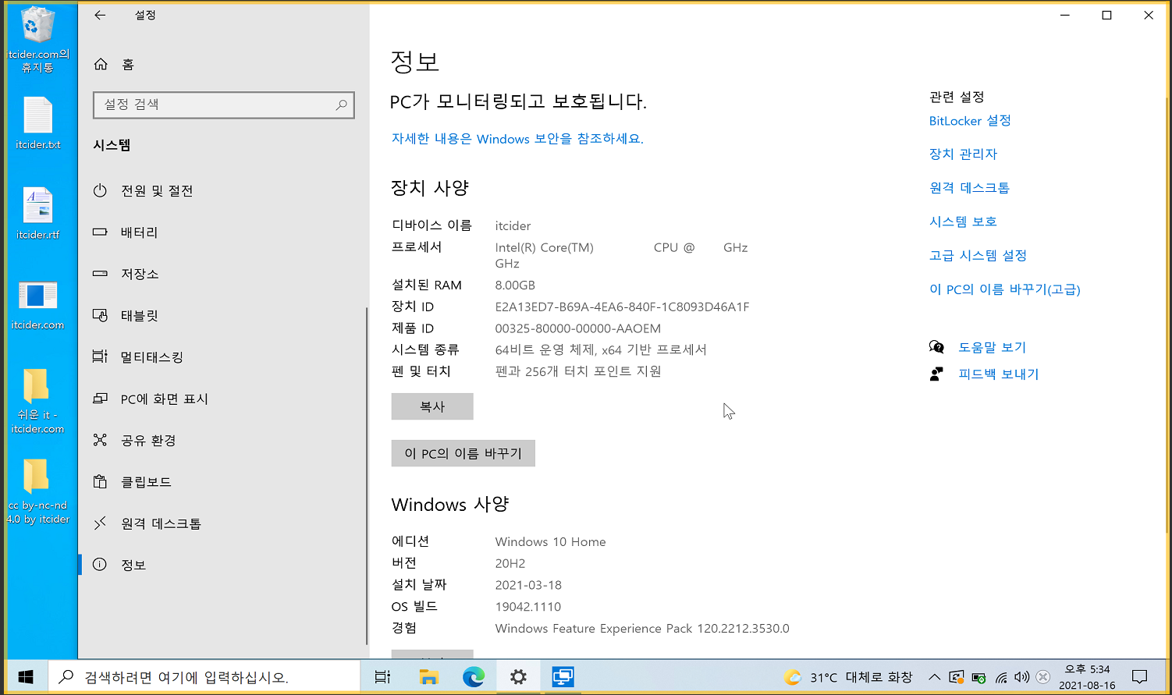Open the 도움말 보기 link

pos(992,348)
